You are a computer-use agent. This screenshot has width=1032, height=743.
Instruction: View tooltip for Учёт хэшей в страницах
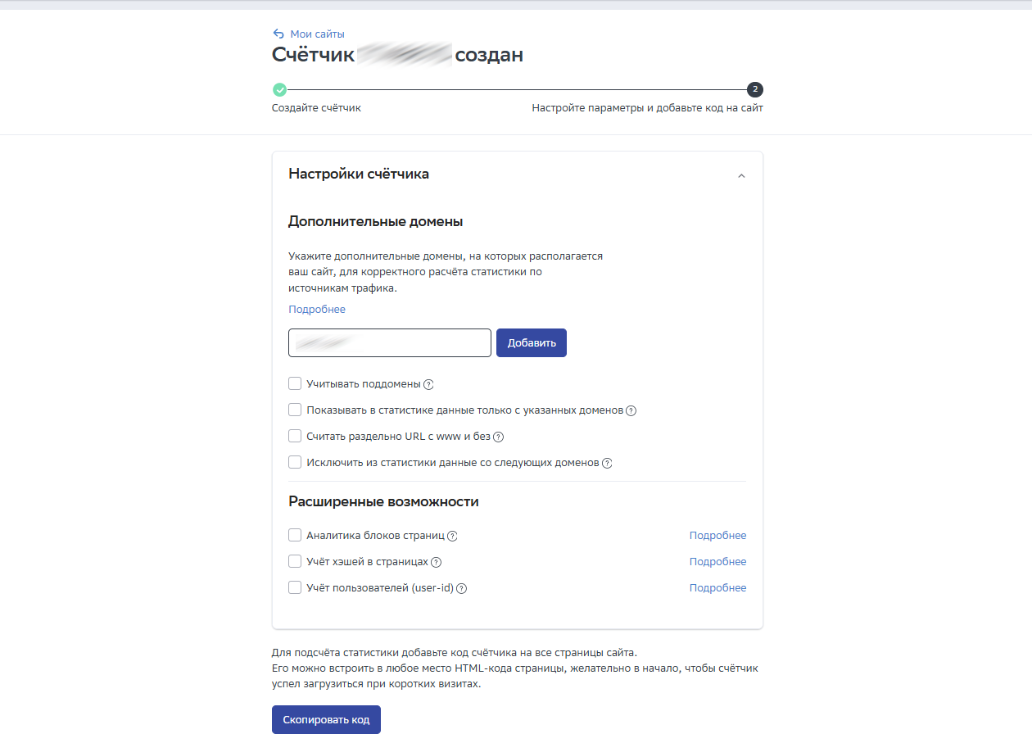pyautogui.click(x=436, y=562)
